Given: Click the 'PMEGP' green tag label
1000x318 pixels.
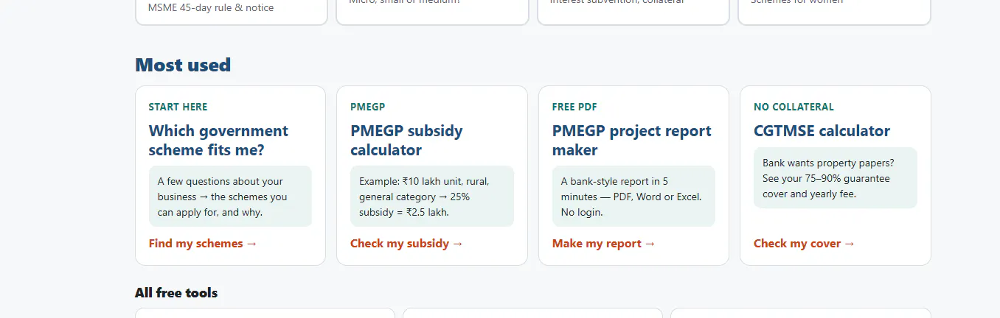Looking at the screenshot, I should pyautogui.click(x=367, y=107).
